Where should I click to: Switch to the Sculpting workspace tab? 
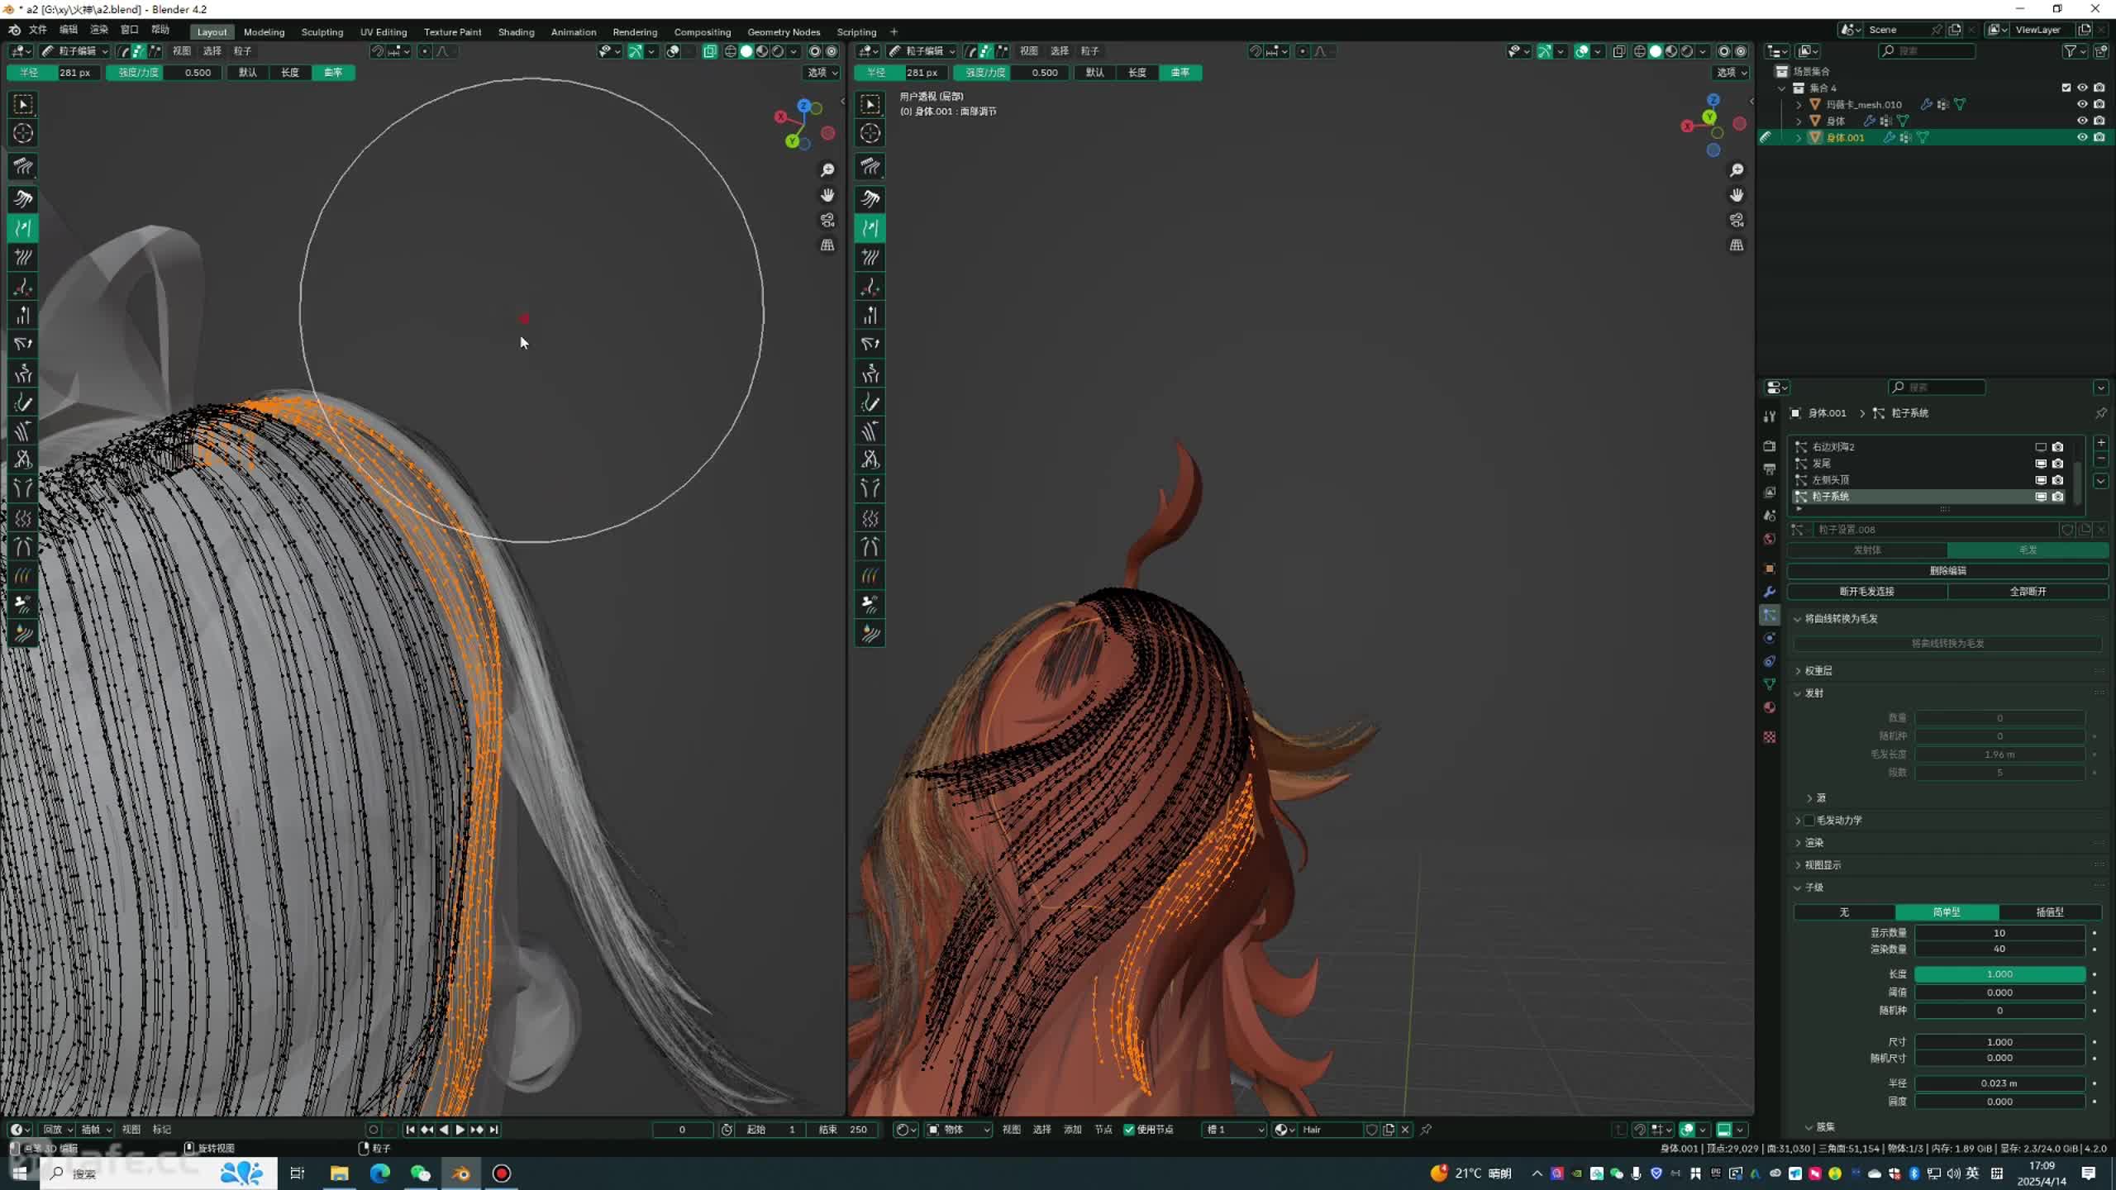pos(322,32)
